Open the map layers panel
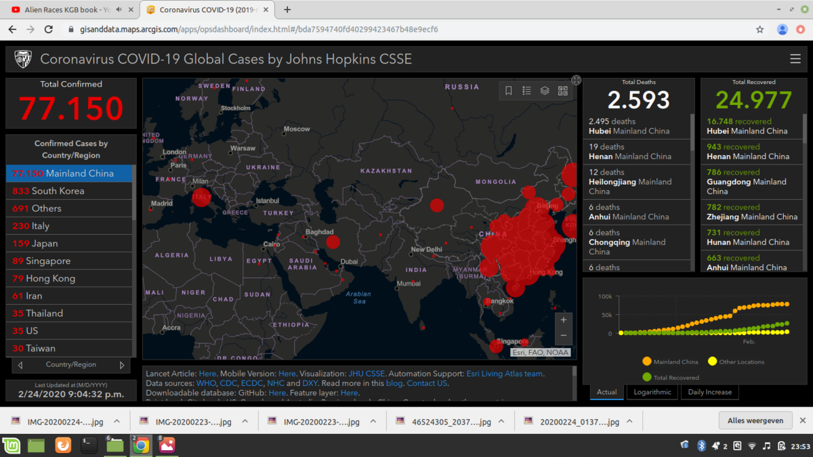Screen dimensions: 813x457 click(545, 91)
